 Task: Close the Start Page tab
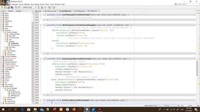click(43, 11)
